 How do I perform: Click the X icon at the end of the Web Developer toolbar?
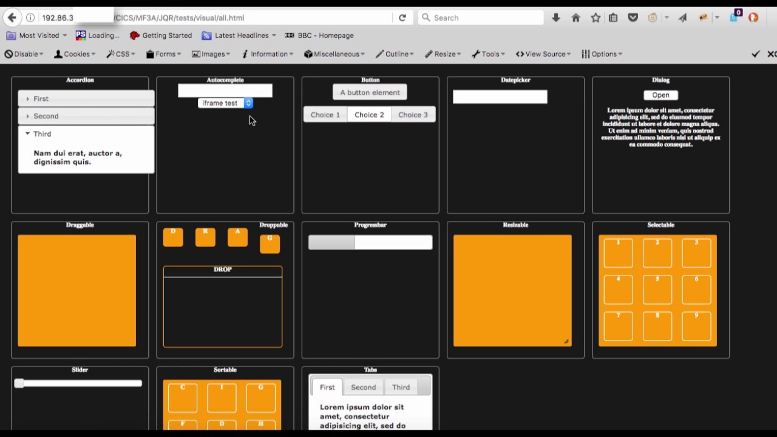point(772,54)
